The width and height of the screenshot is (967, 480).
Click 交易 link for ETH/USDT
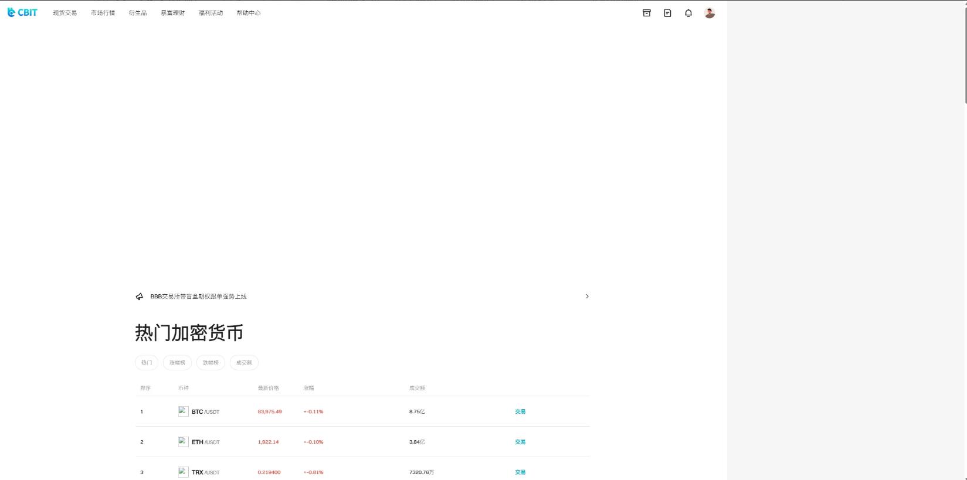click(x=520, y=442)
